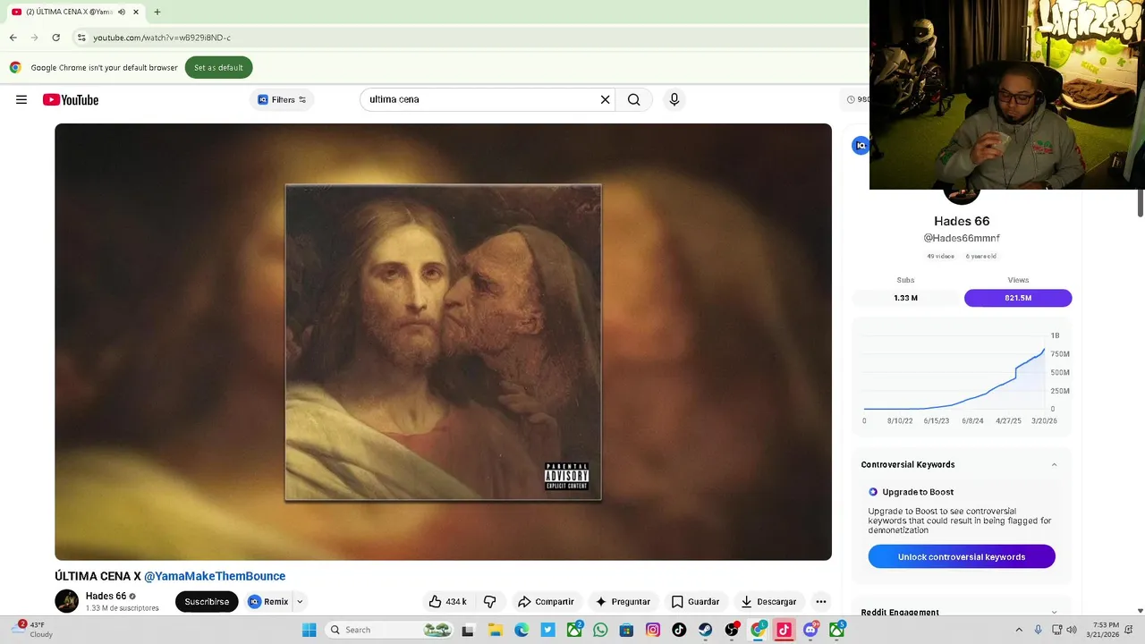This screenshot has width=1145, height=644.
Task: Open Discord from the taskbar
Action: pyautogui.click(x=810, y=630)
